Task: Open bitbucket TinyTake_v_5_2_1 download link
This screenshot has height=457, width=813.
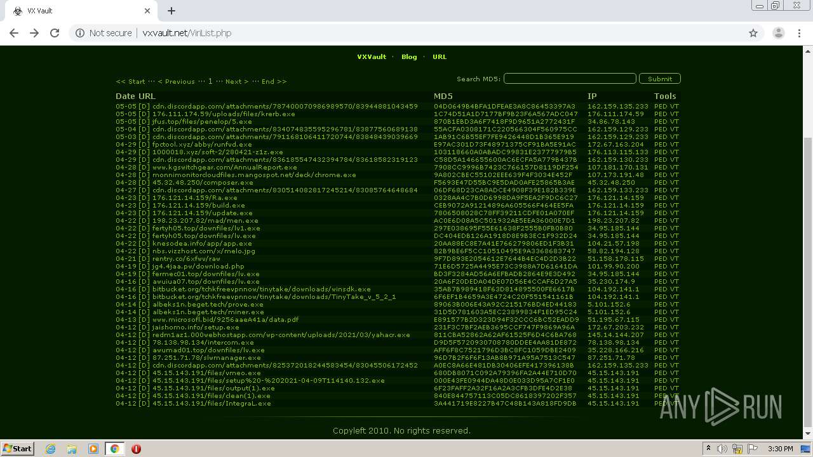Action: [274, 296]
